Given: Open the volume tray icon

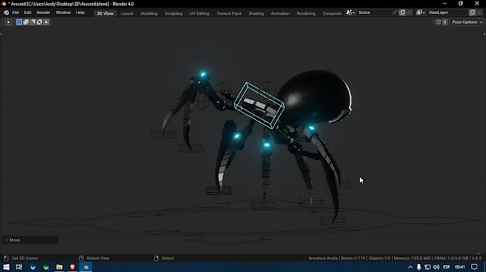Looking at the screenshot, I should coord(436,267).
